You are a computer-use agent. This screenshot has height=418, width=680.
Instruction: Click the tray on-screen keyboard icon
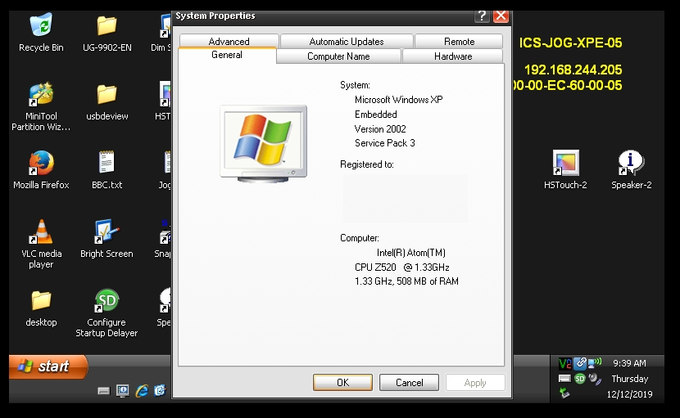pyautogui.click(x=564, y=379)
